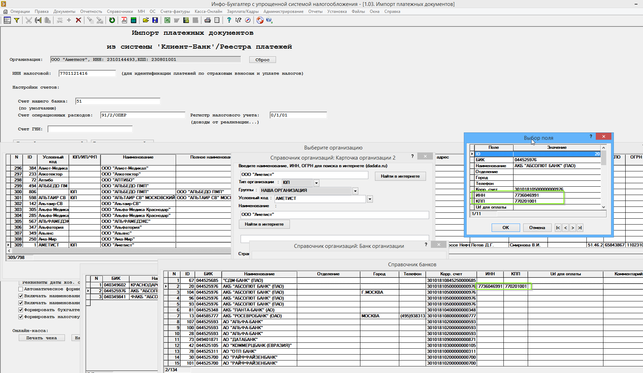Viewport: 643px width, 373px height.
Task: Toggle the 'Формировать налогову…' checkbox
Action: pyautogui.click(x=20, y=317)
